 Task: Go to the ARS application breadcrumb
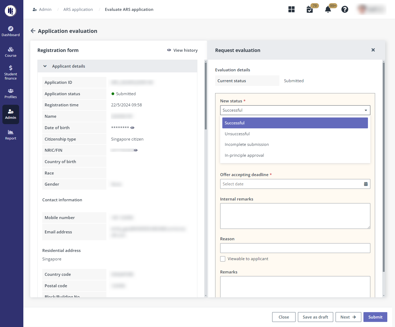click(78, 10)
